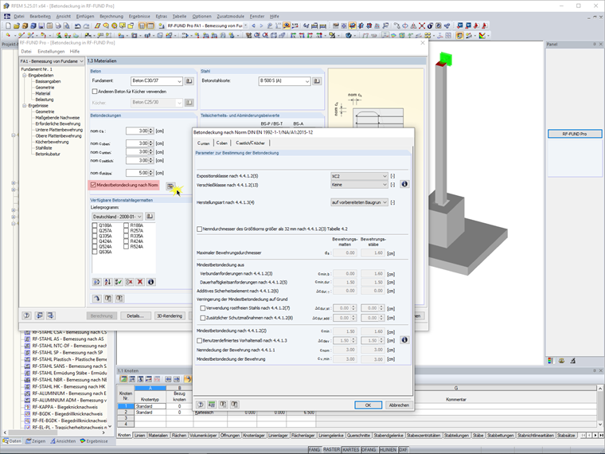
Task: Open the Zusatzmodule menu in RFEM
Action: pos(230,16)
